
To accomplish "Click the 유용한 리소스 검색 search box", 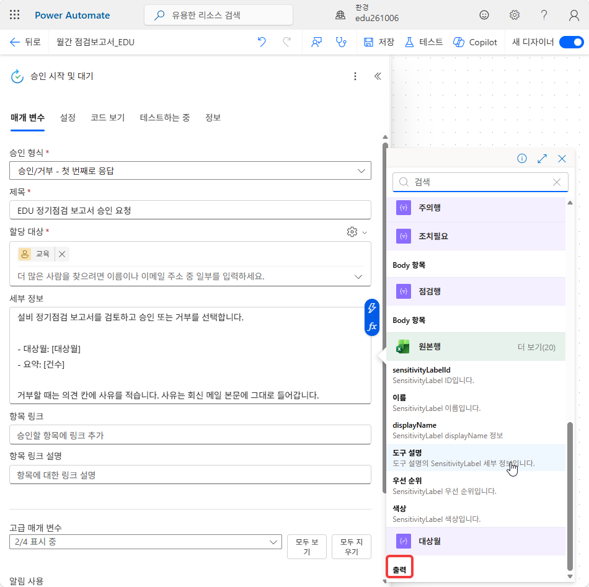I will [218, 15].
